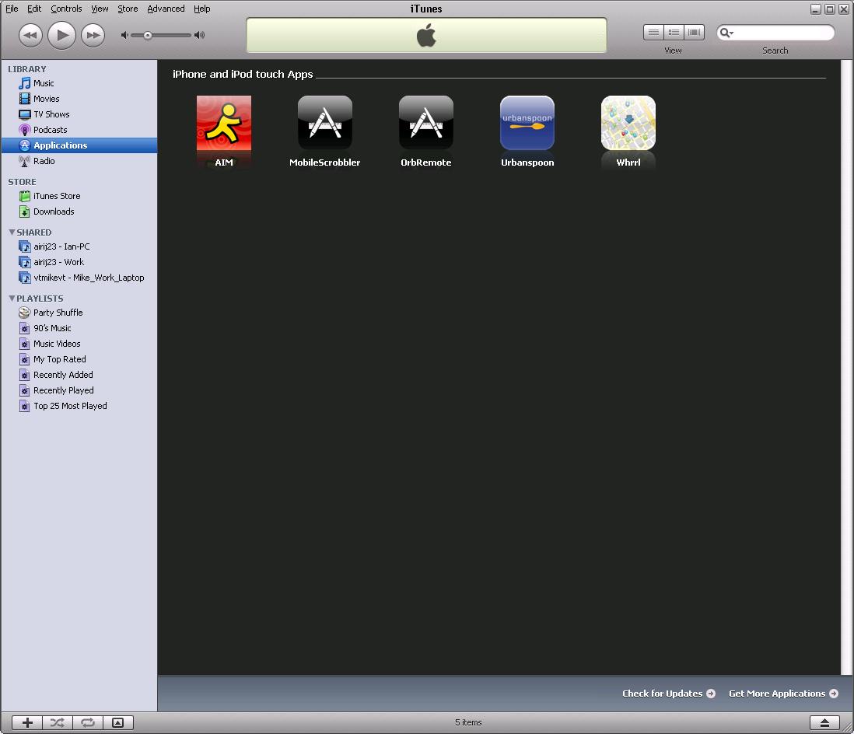Collapse the PLAYLISTS section triangle
Screen dimensions: 854x734
12,299
